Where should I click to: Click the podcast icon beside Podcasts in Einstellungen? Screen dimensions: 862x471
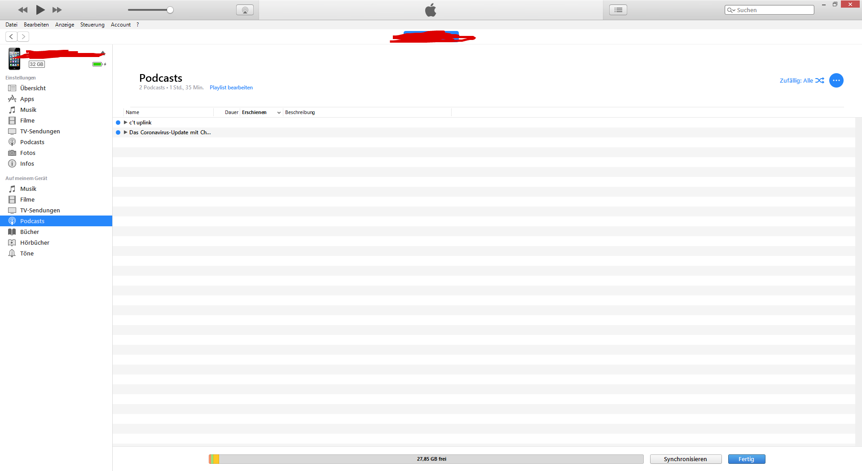click(x=12, y=142)
